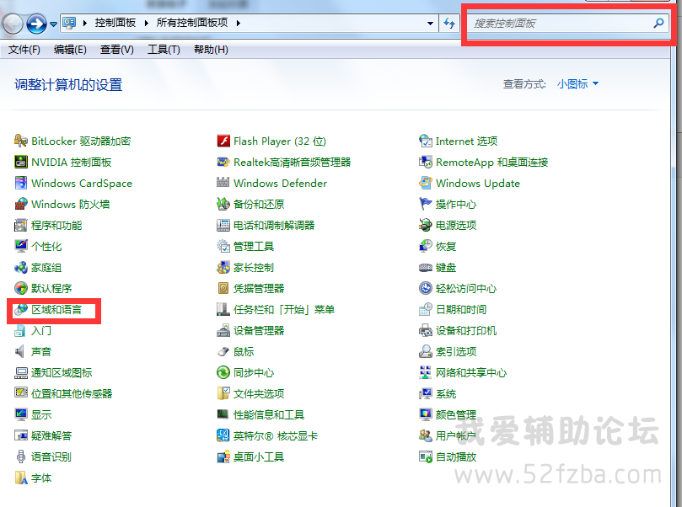Open the 家长控制 link
This screenshot has height=507, width=682.
[254, 267]
